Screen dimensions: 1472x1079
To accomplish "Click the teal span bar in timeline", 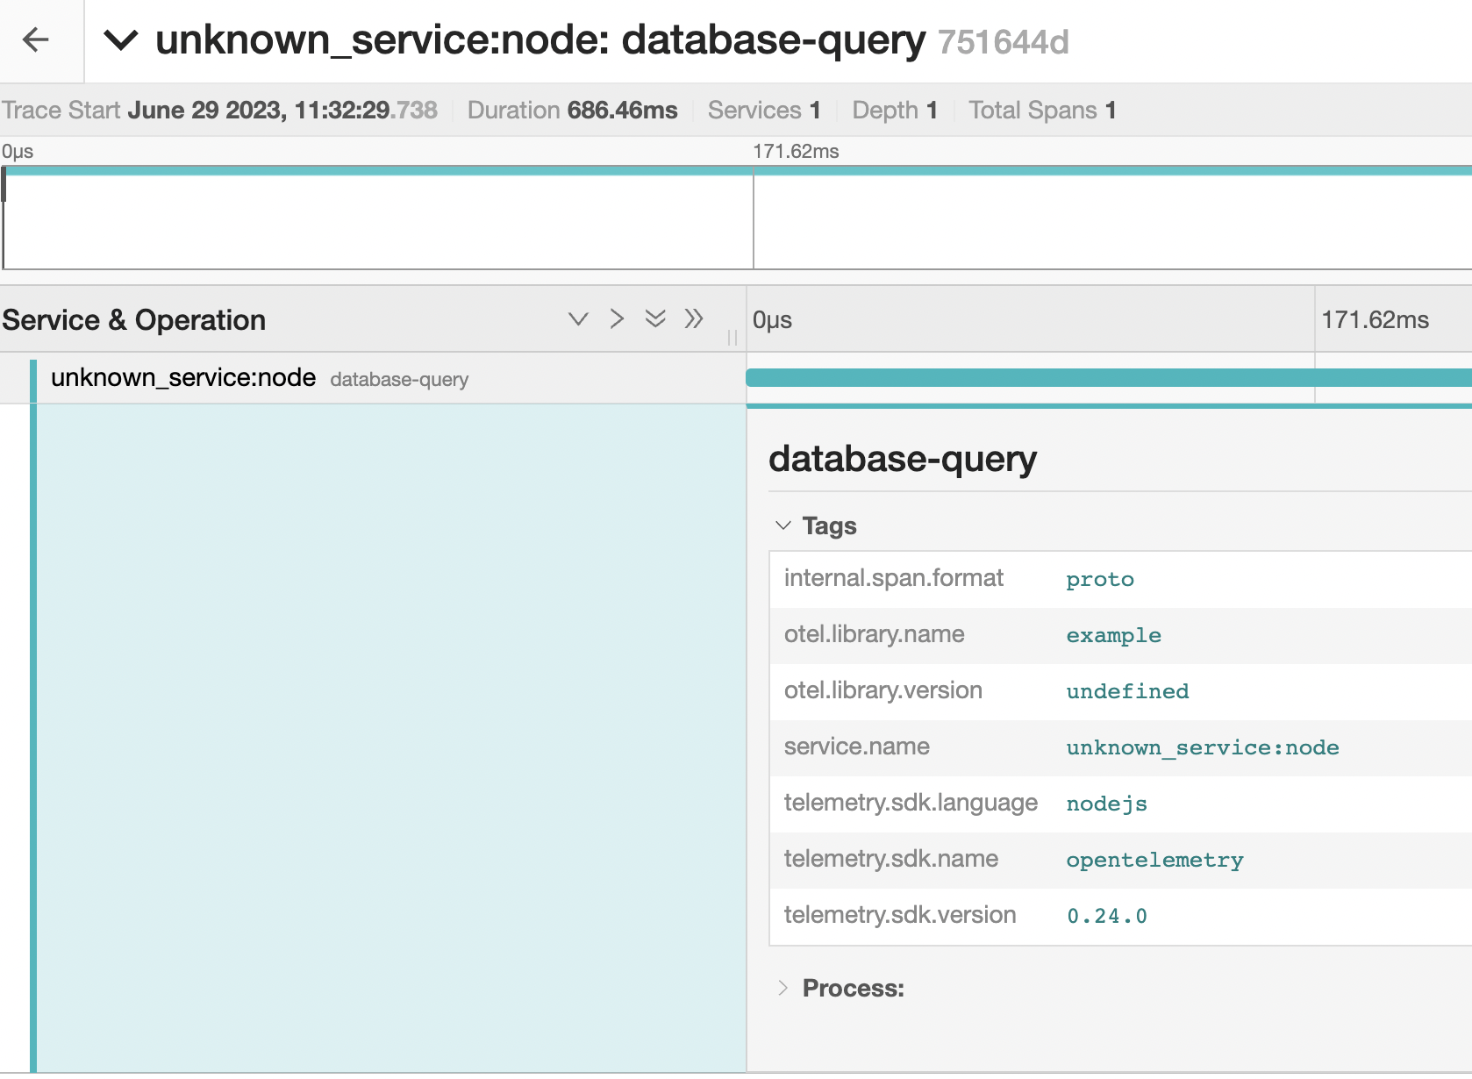I will [1109, 378].
